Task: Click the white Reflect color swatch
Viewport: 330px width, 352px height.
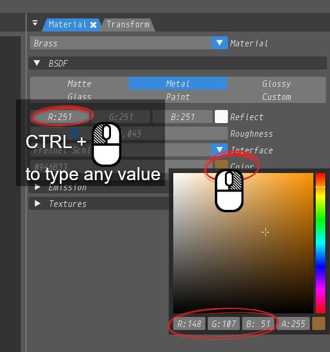Action: [221, 117]
